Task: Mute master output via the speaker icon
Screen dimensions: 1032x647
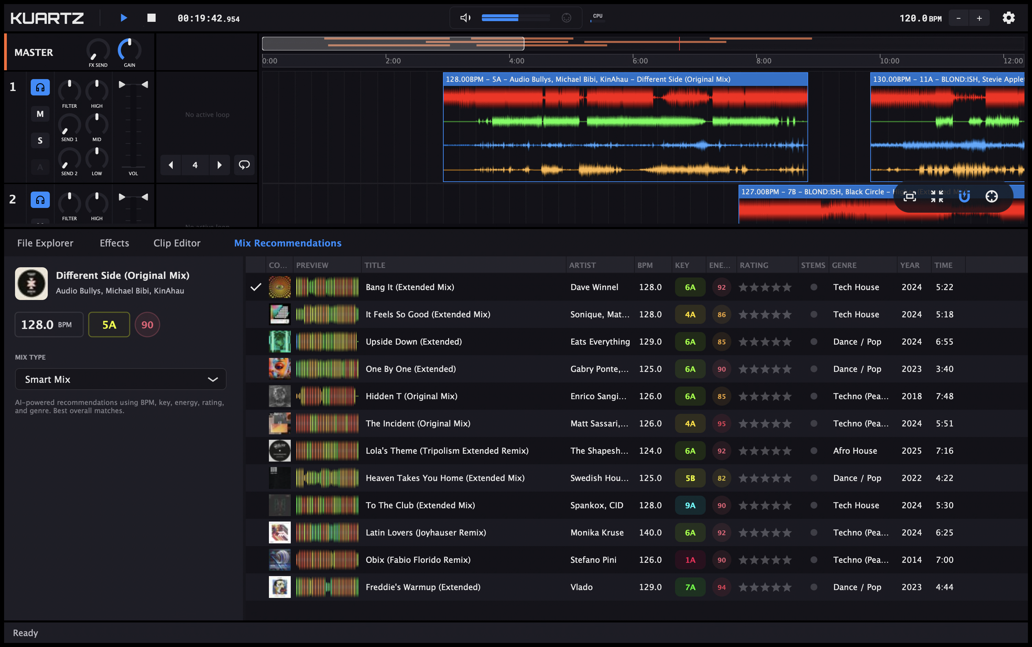Action: (465, 17)
